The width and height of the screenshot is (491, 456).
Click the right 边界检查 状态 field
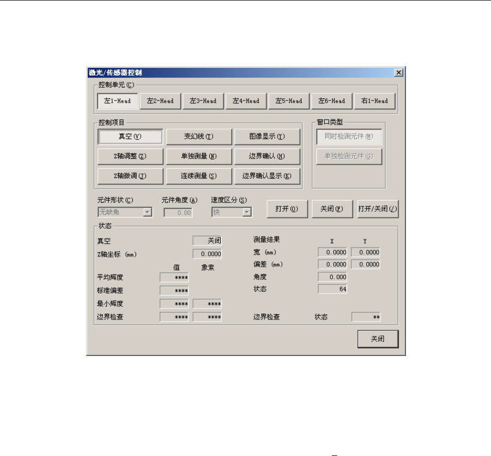point(366,317)
